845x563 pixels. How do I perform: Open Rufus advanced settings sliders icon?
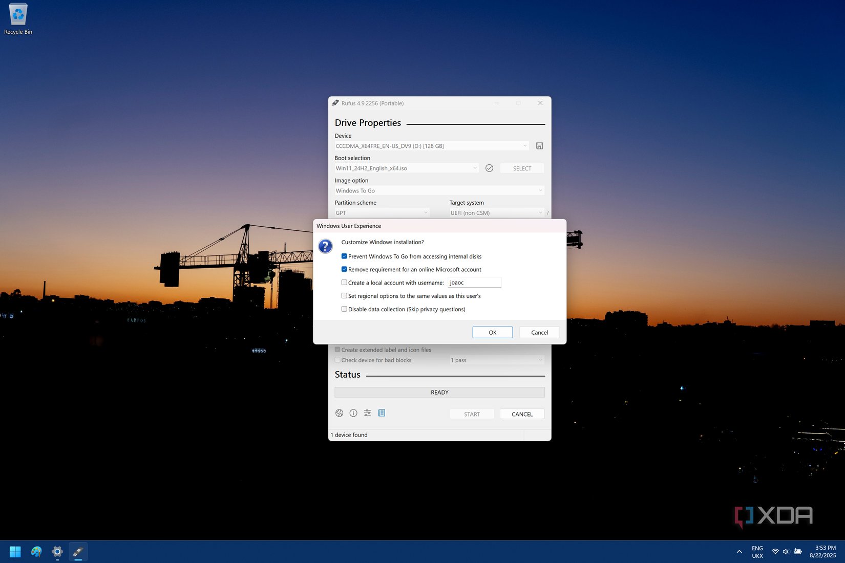[367, 413]
